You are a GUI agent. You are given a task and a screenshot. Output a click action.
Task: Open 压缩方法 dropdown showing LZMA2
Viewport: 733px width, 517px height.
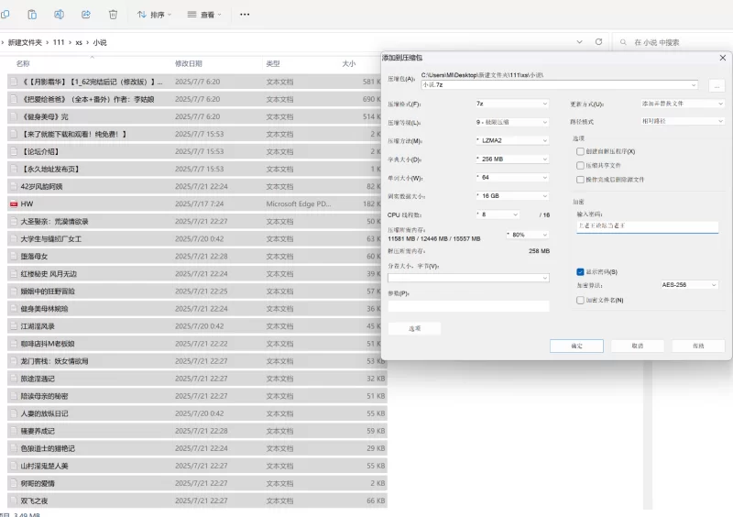pos(512,140)
